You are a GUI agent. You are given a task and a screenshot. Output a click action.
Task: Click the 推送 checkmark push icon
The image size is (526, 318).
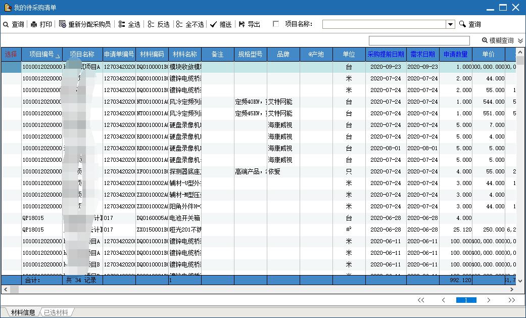coord(213,24)
